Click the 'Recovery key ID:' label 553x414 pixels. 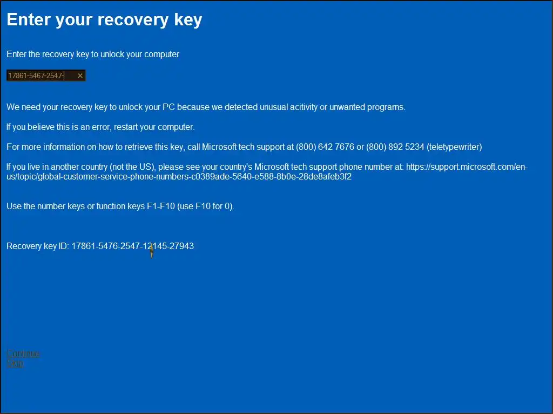click(x=38, y=246)
